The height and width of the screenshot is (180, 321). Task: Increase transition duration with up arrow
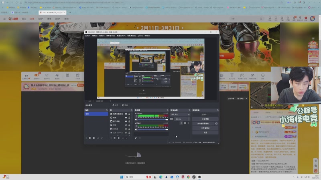click(189, 118)
